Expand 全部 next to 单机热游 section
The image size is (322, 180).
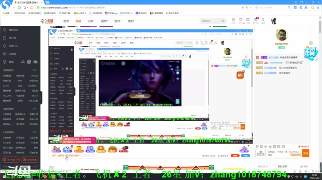point(35,109)
